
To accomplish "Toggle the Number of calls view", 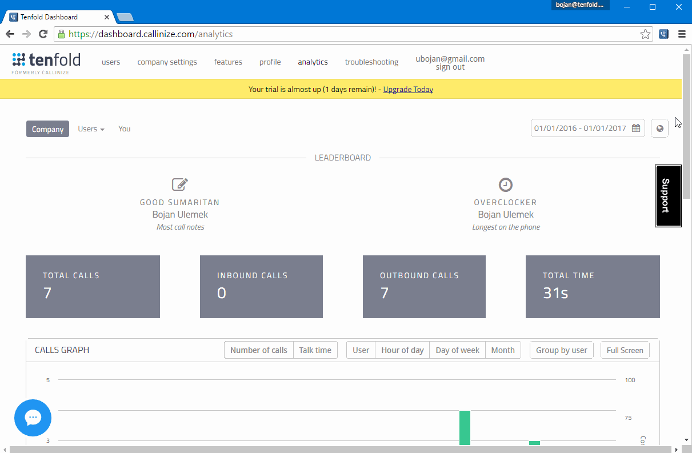I will coord(258,350).
